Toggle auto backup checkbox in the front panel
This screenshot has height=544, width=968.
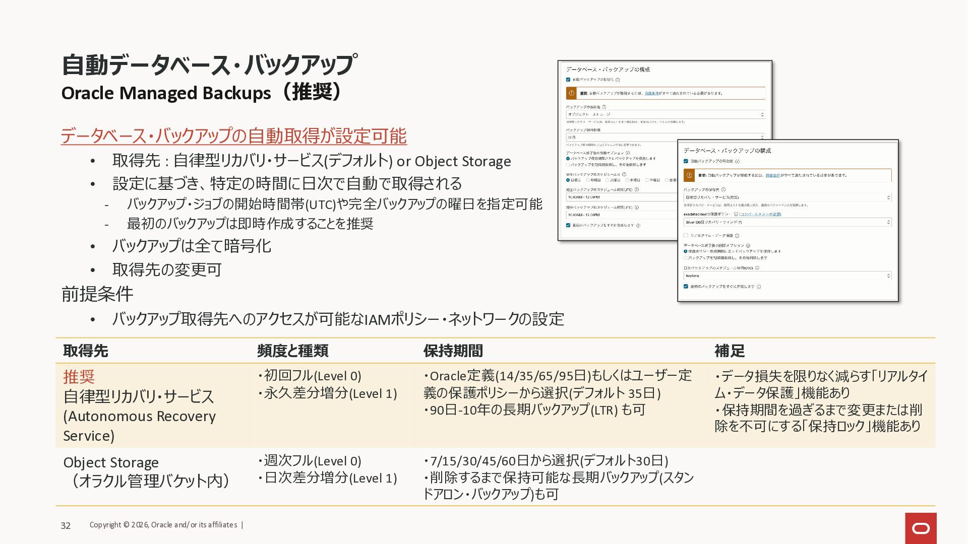(686, 161)
